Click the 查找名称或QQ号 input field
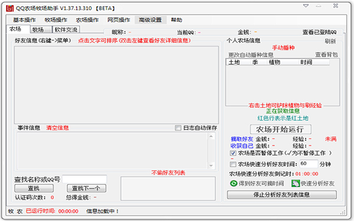 click(x=84, y=180)
